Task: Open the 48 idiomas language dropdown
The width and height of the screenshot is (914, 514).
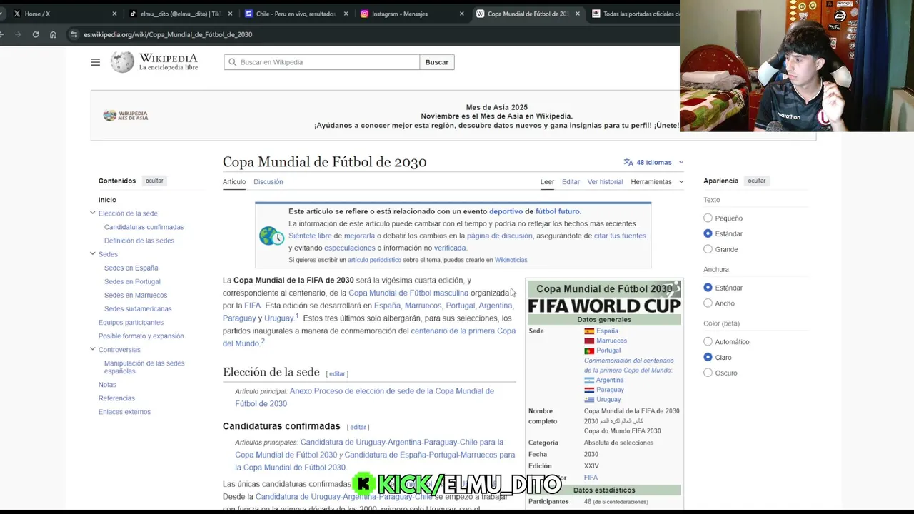Action: [x=653, y=162]
